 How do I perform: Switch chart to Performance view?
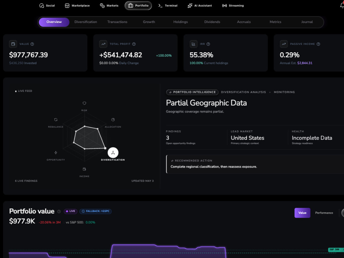pyautogui.click(x=324, y=213)
